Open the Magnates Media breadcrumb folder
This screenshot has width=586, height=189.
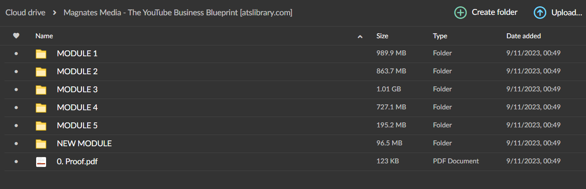coord(178,13)
